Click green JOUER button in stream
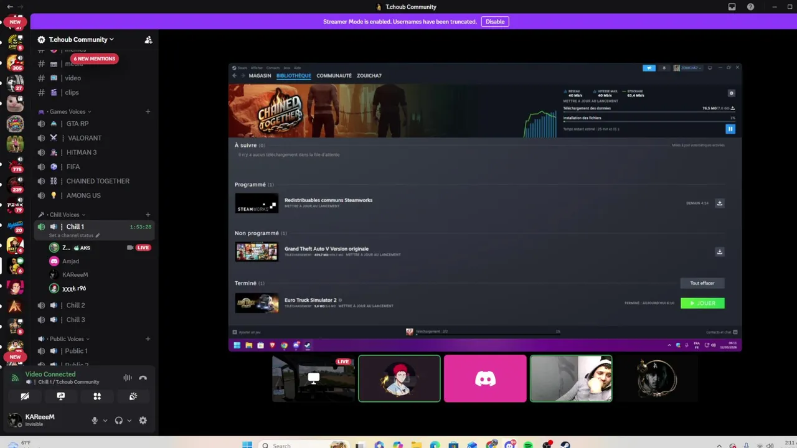Viewport: 797px width, 448px height. pos(702,303)
